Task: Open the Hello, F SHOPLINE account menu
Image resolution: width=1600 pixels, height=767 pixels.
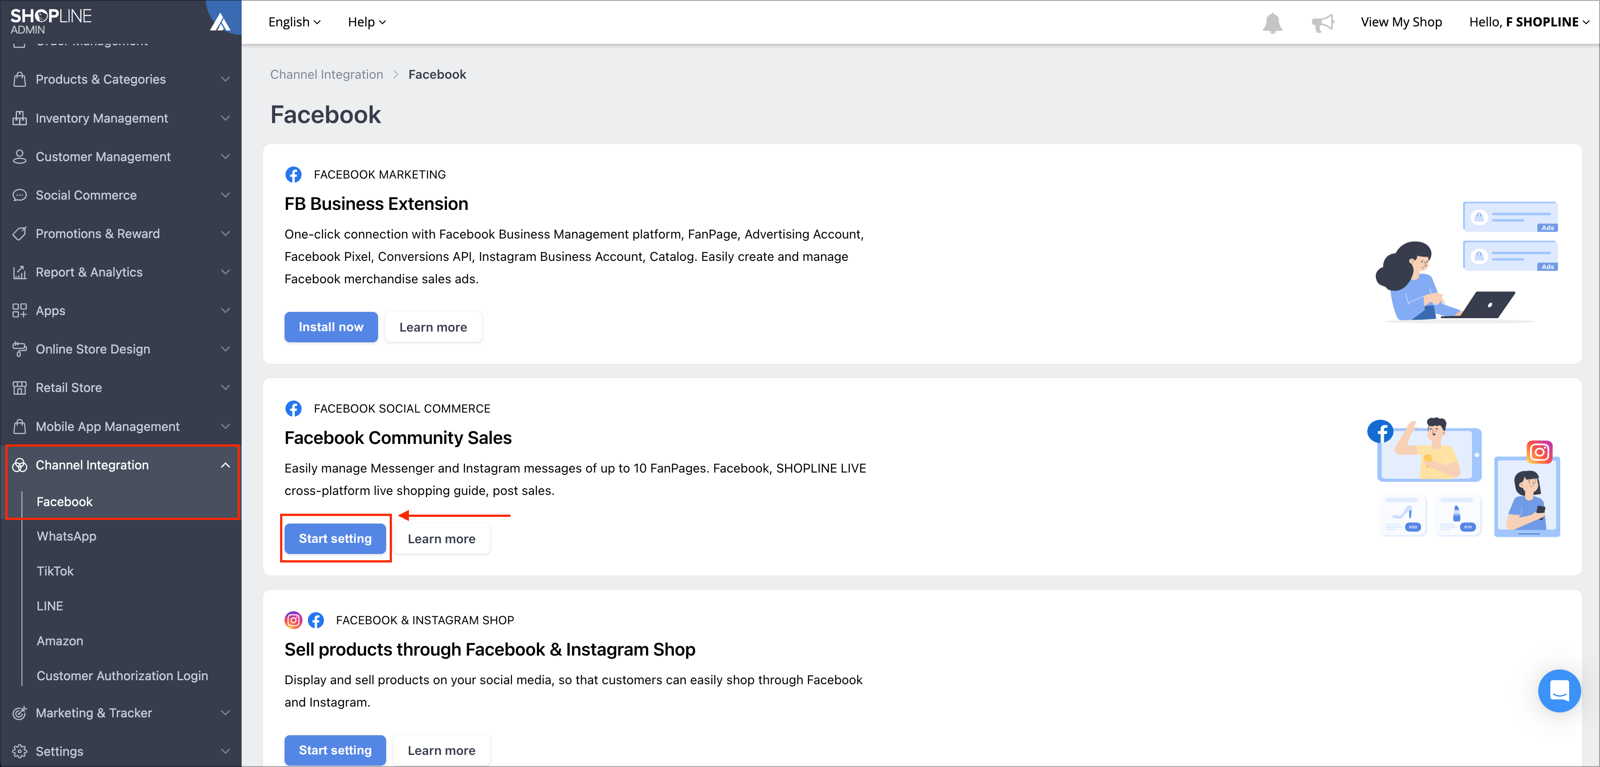Action: click(x=1530, y=22)
